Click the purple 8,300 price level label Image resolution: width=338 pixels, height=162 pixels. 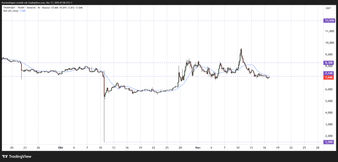[x=328, y=63]
